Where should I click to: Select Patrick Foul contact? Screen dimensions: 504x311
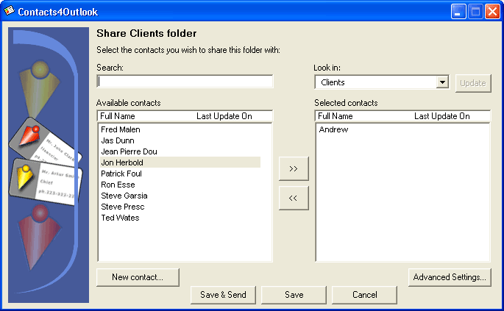click(x=121, y=174)
